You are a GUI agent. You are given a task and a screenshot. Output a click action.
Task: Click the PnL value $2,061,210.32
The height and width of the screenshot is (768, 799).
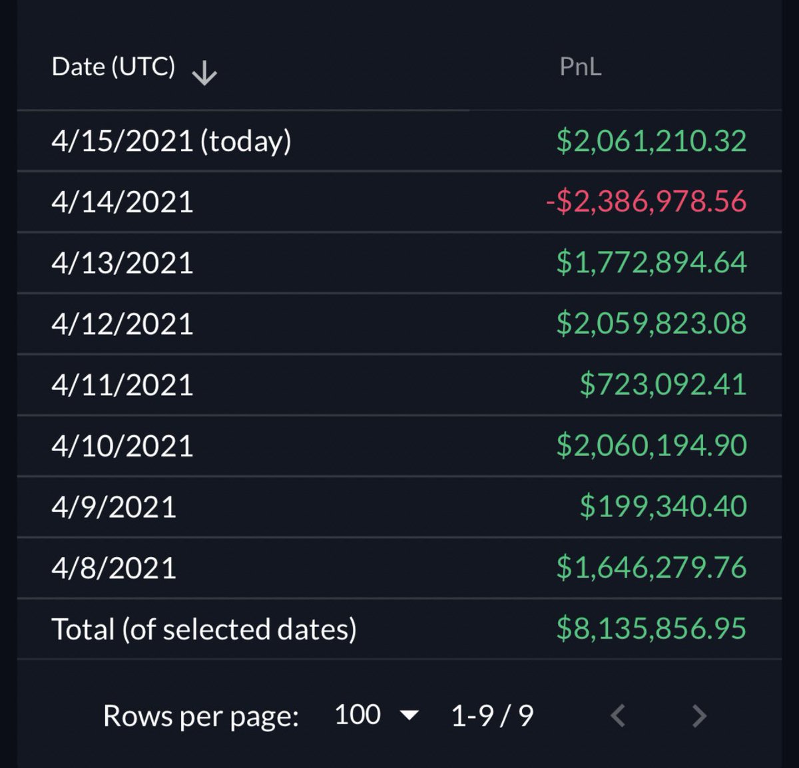pyautogui.click(x=651, y=141)
